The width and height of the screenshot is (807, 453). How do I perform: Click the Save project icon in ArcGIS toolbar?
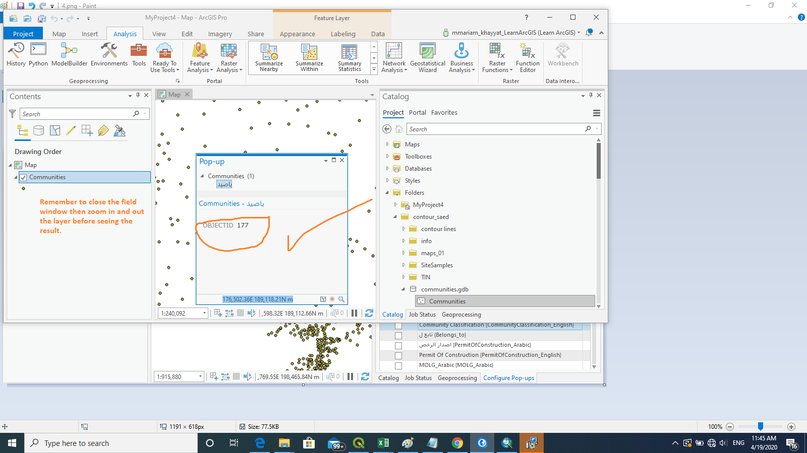41,19
